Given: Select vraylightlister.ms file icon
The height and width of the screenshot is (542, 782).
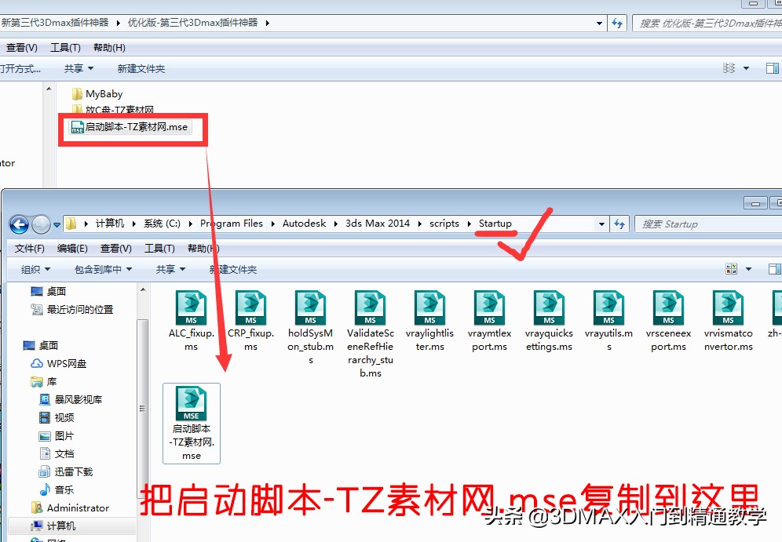Looking at the screenshot, I should point(430,307).
